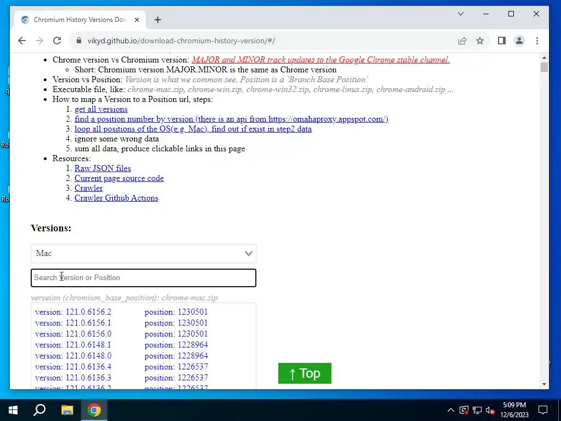This screenshot has width=561, height=421.
Task: Select version 121.0.6148.0
Action: pos(73,356)
